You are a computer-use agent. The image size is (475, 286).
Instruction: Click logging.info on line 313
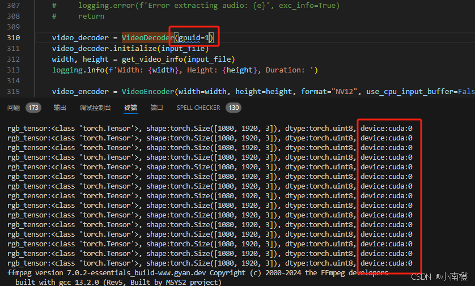tap(78, 70)
